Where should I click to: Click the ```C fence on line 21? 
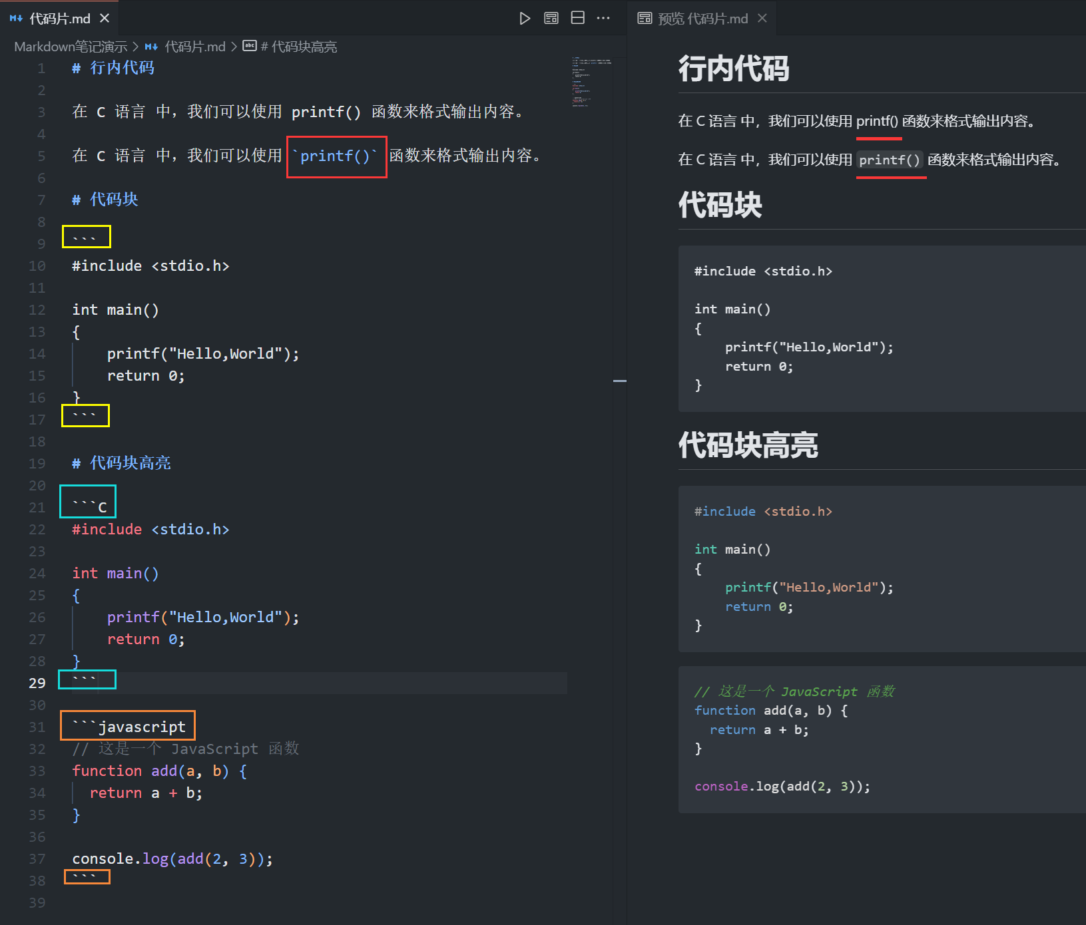pos(89,507)
